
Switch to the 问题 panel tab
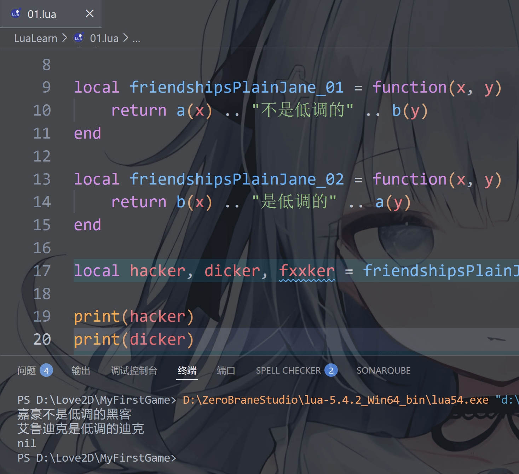click(x=27, y=370)
